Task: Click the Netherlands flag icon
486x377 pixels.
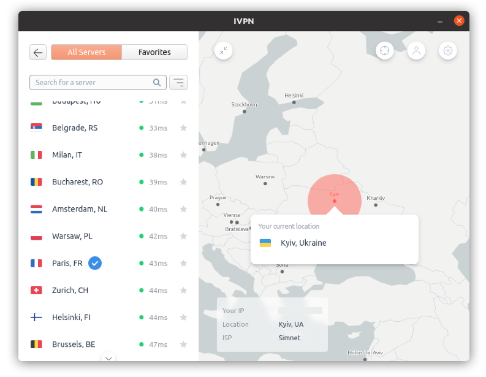Action: coord(36,209)
